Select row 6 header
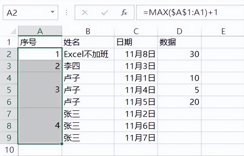This screenshot has height=156, width=244. click(9, 102)
